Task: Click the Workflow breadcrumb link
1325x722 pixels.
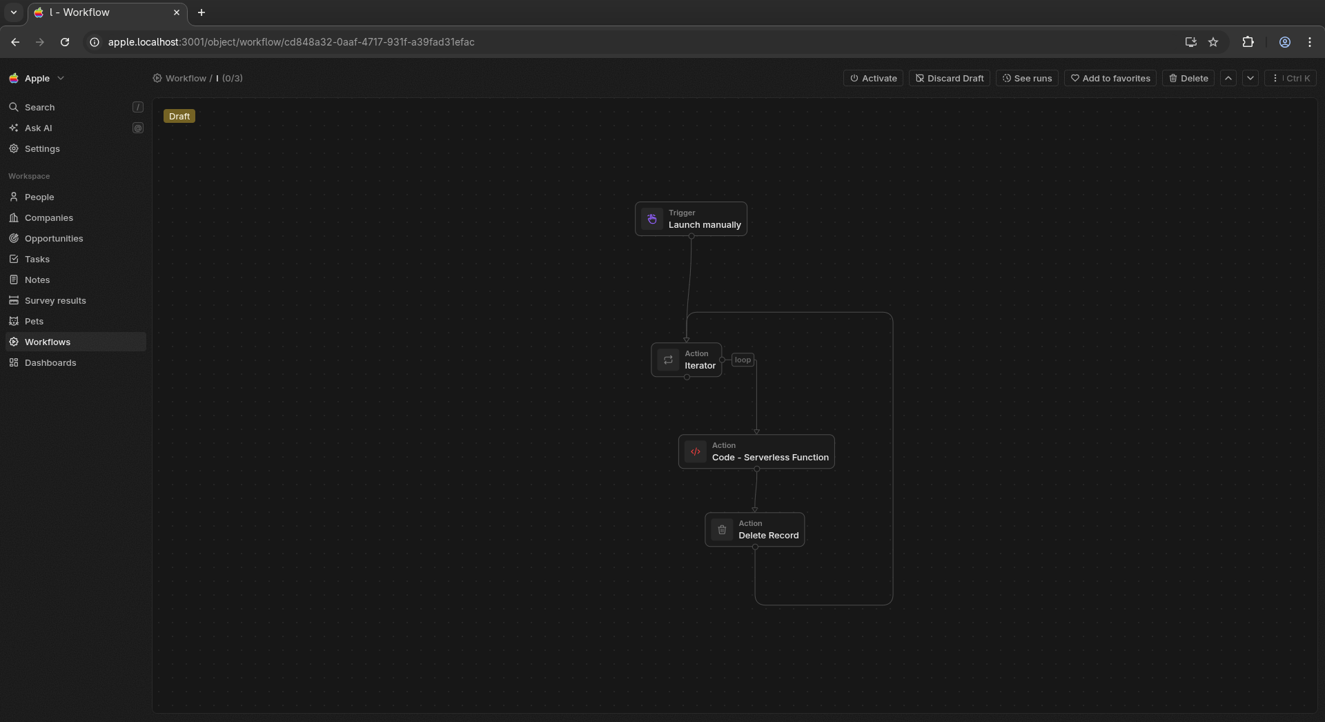Action: click(186, 78)
